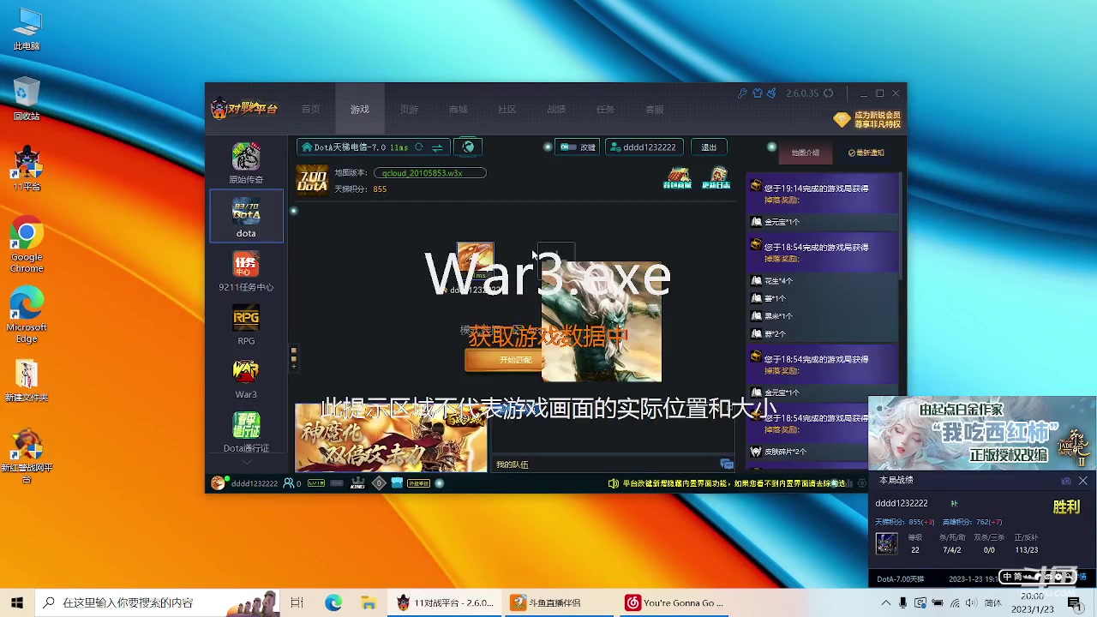1097x617 pixels.
Task: Show hidden system tray icons
Action: 885,602
